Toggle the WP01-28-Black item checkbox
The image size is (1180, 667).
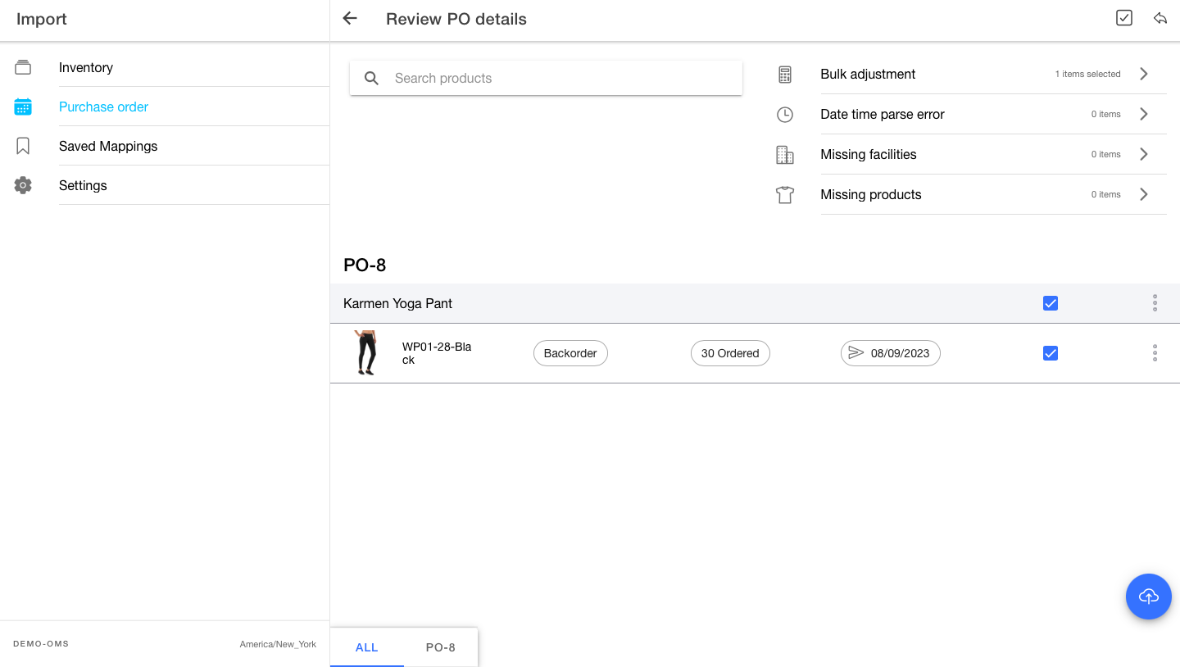[x=1051, y=353]
